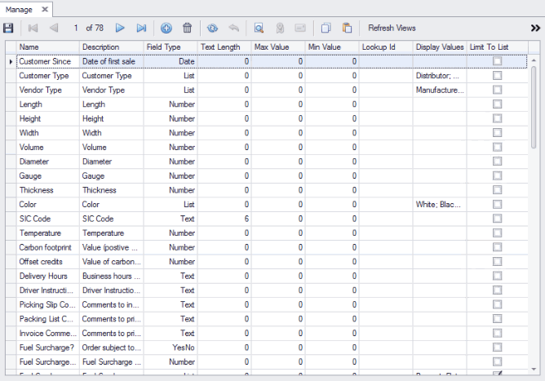Sort by the Field Type column header
The height and width of the screenshot is (381, 545).
[170, 47]
